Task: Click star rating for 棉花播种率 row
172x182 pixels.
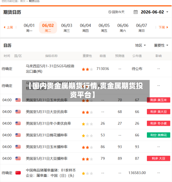Action: point(87,135)
